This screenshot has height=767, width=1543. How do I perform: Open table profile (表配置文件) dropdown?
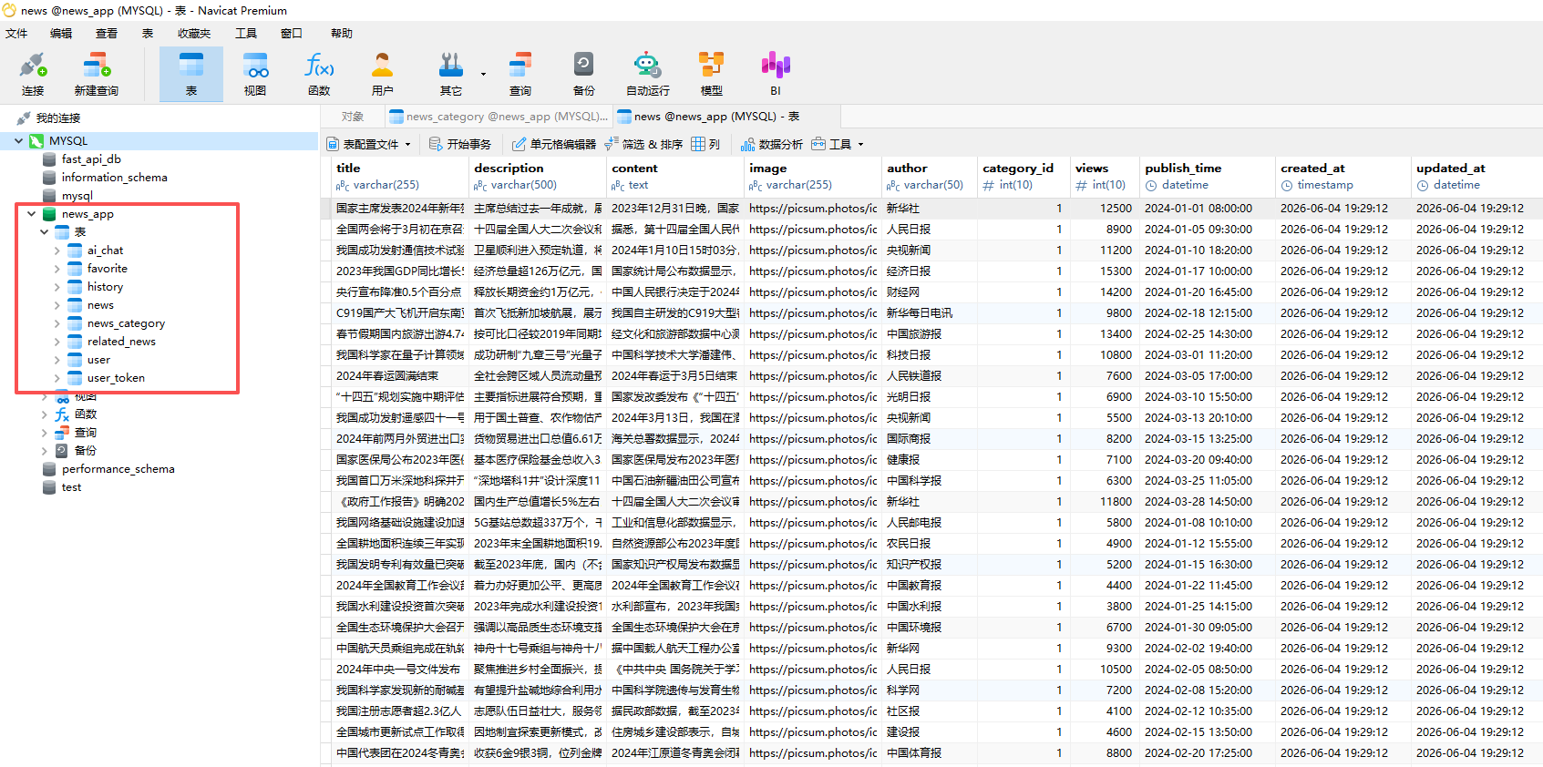(x=369, y=144)
